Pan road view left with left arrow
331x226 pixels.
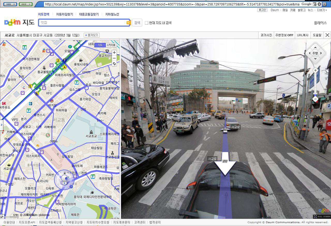click(x=310, y=53)
